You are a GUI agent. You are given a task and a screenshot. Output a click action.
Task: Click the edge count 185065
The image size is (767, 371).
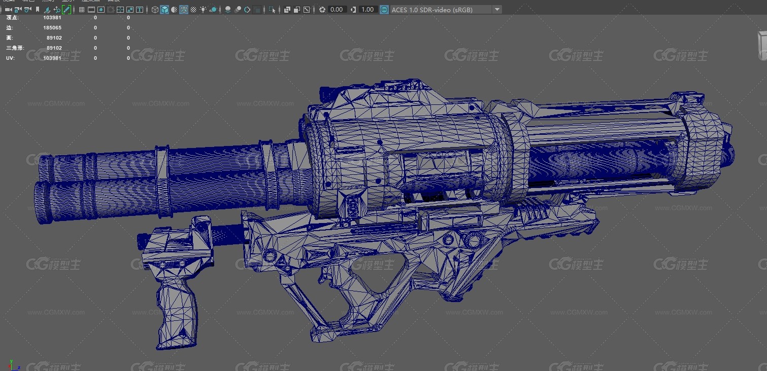coord(52,28)
